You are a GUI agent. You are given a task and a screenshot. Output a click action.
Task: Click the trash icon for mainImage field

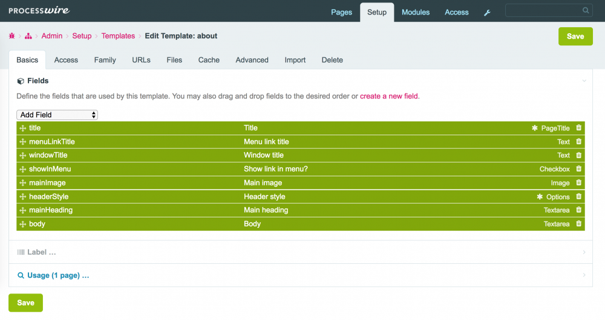click(578, 183)
